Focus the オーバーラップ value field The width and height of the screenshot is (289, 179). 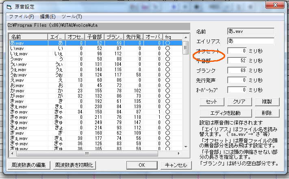click(x=237, y=90)
